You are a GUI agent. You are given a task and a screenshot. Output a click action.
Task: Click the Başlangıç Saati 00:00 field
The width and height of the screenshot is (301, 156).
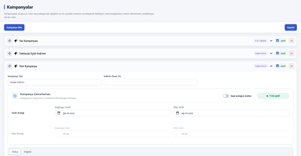pyautogui.click(x=113, y=134)
